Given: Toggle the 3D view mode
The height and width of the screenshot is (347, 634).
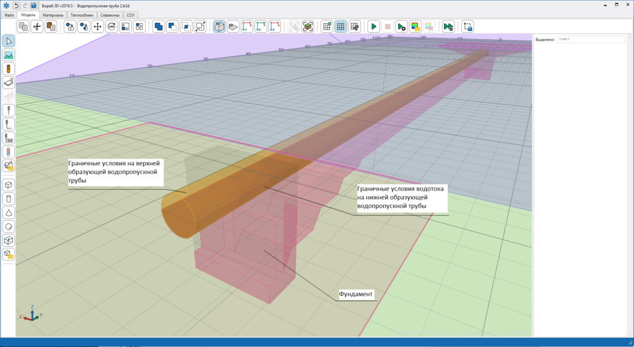Looking at the screenshot, I should 219,27.
